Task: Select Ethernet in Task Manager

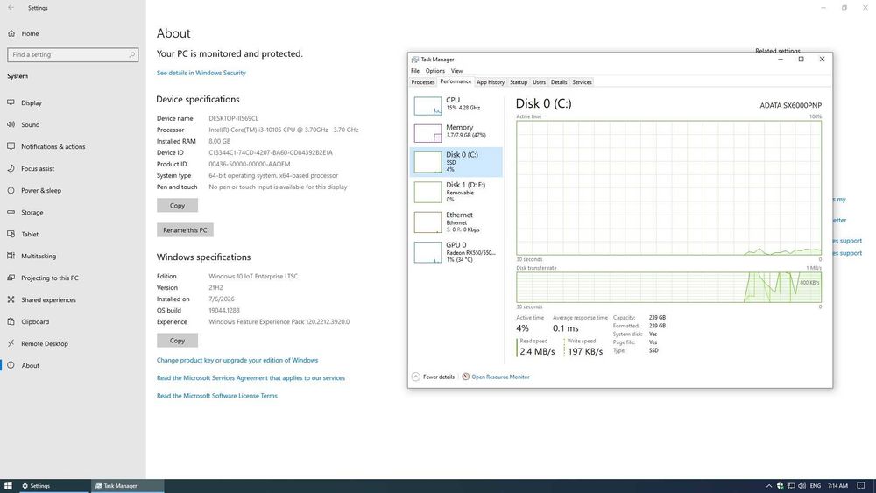Action: coord(456,222)
